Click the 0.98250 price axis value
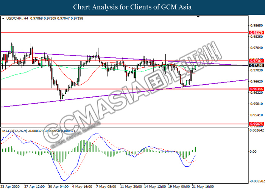Screen dimensions: 265x189 257,37
